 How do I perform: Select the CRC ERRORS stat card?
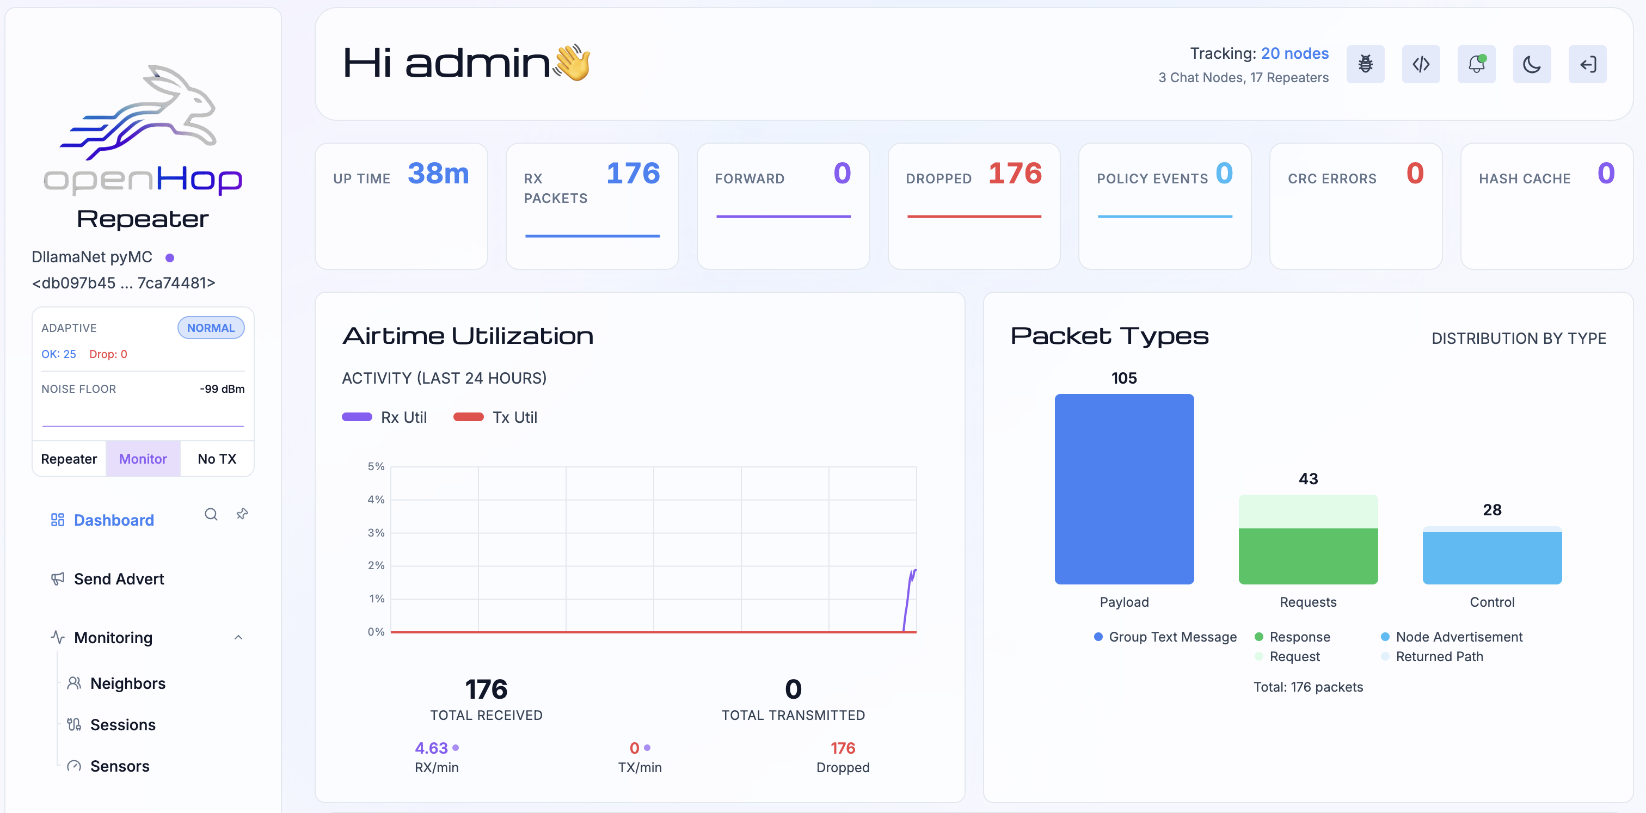[x=1356, y=206]
